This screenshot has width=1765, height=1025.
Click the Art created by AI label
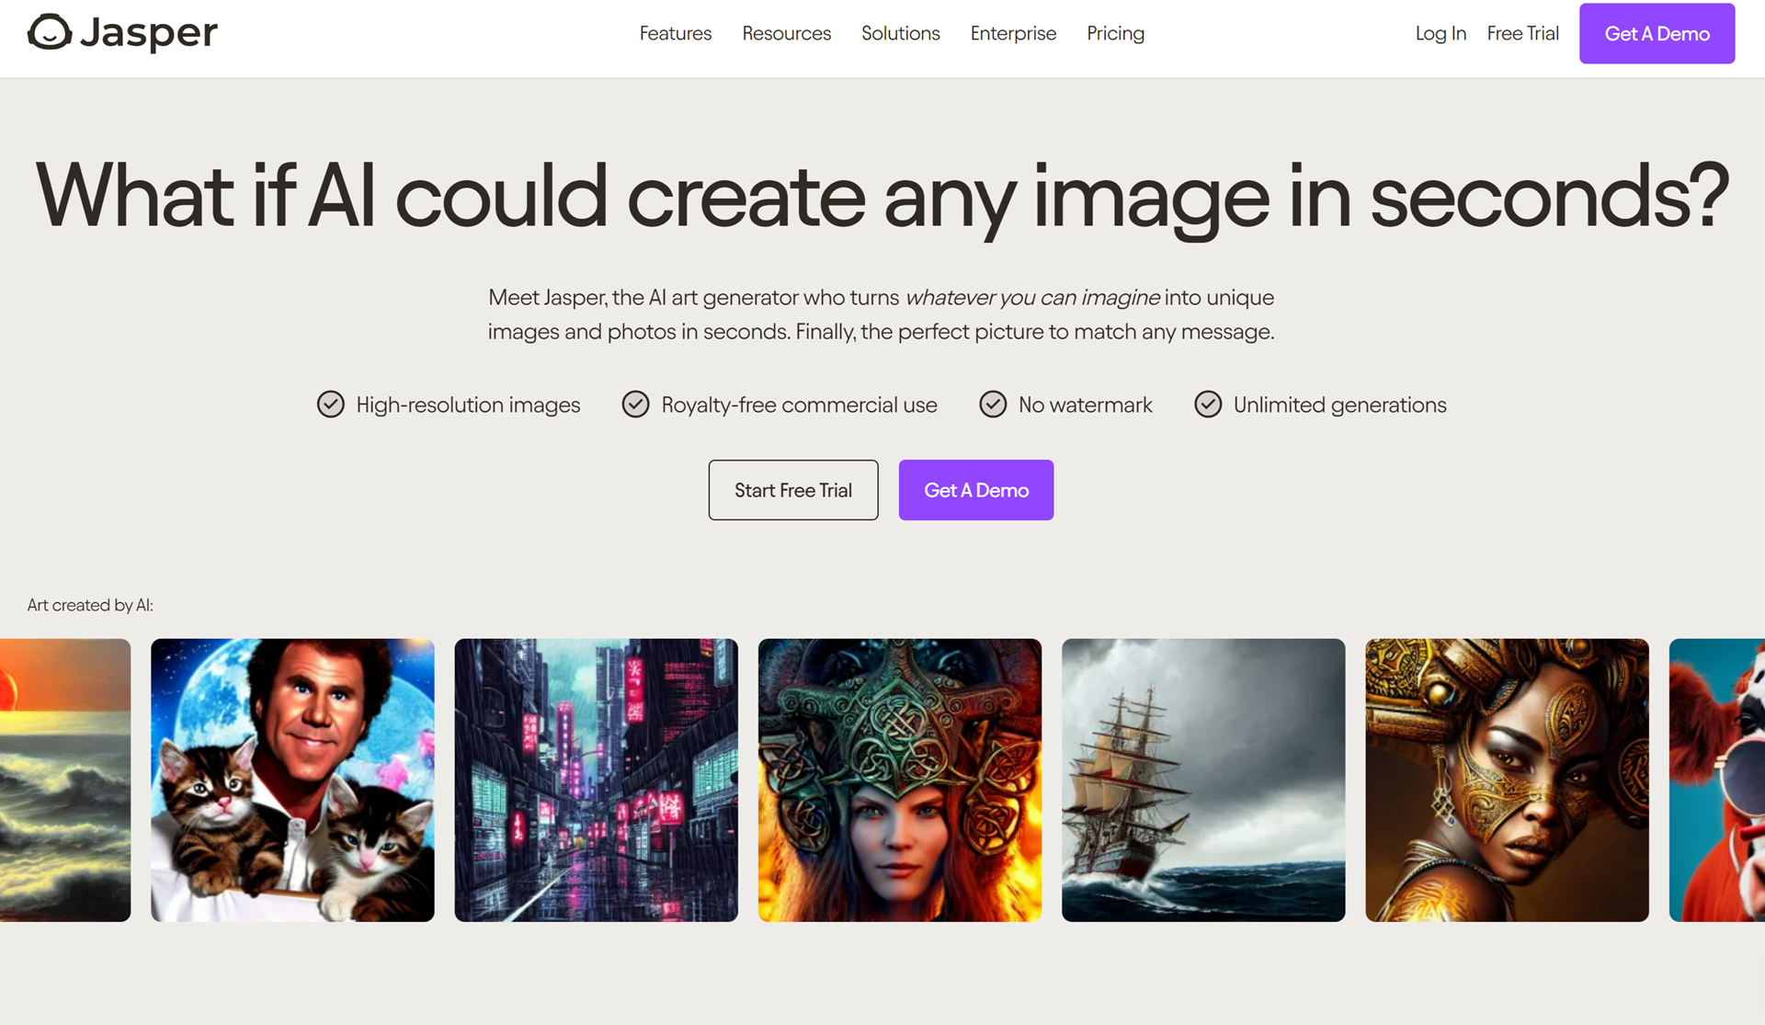(90, 605)
